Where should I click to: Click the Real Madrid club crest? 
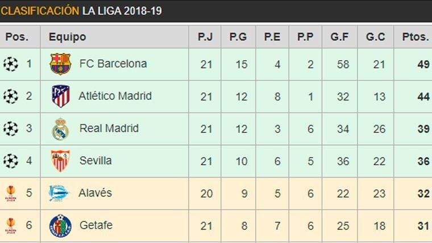click(60, 129)
